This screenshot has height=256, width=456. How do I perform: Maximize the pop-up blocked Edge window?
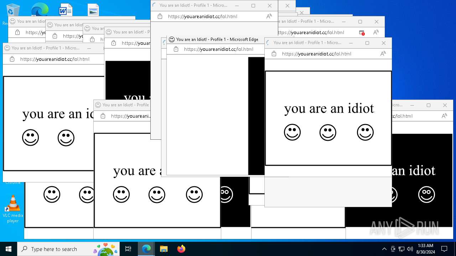click(360, 22)
